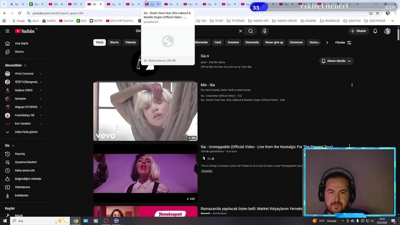Open the Hi im Coconut subscription
The width and height of the screenshot is (400, 225).
[x=24, y=74]
